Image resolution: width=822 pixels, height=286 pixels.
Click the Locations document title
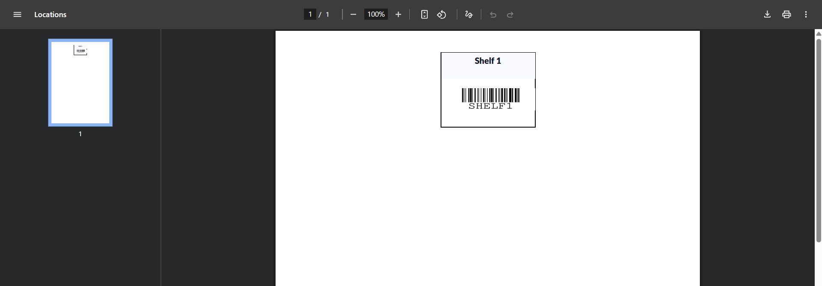[50, 15]
